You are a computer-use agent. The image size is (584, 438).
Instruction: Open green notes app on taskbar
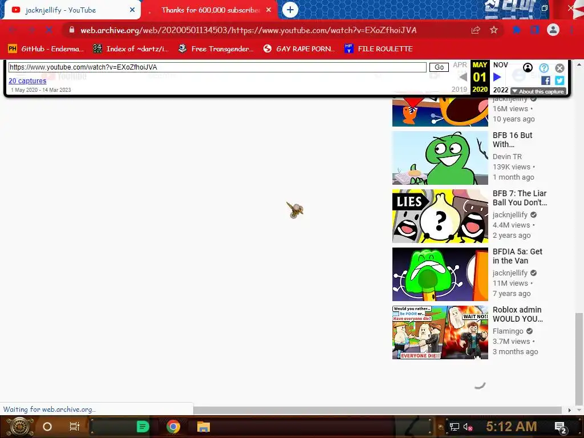[x=143, y=427]
